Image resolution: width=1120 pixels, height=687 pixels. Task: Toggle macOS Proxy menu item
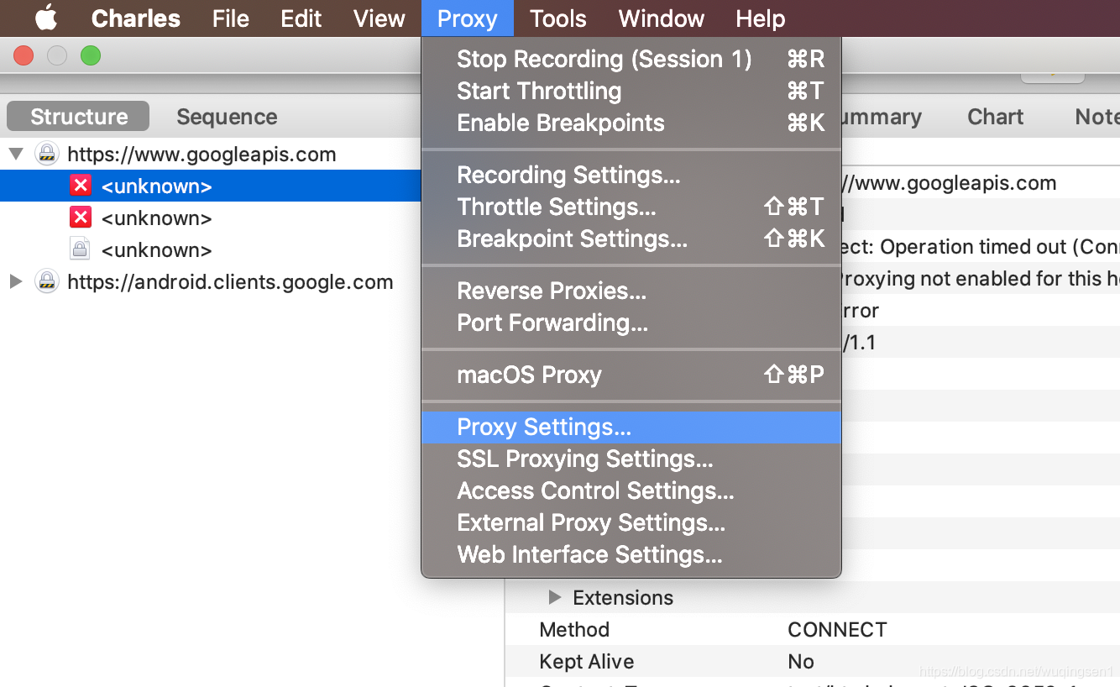click(x=631, y=375)
